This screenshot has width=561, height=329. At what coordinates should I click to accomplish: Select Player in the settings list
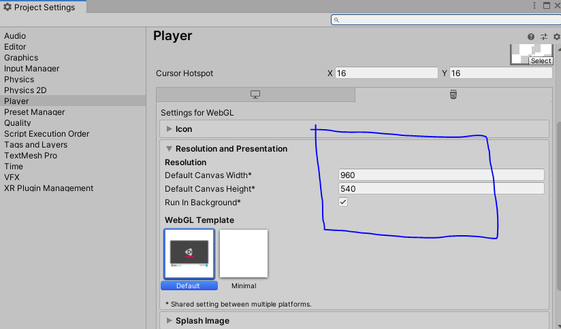coord(73,101)
